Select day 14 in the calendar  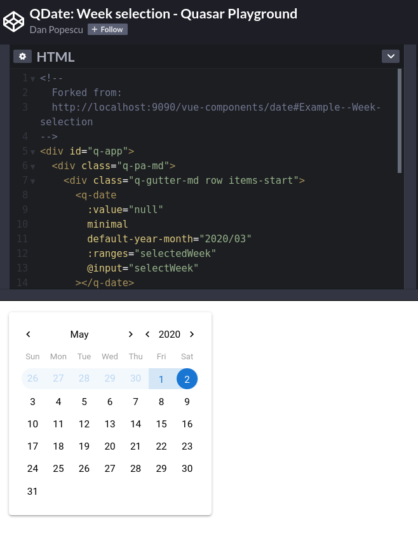click(135, 424)
